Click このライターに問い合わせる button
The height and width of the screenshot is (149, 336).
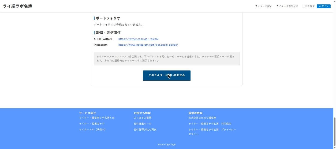tap(167, 76)
